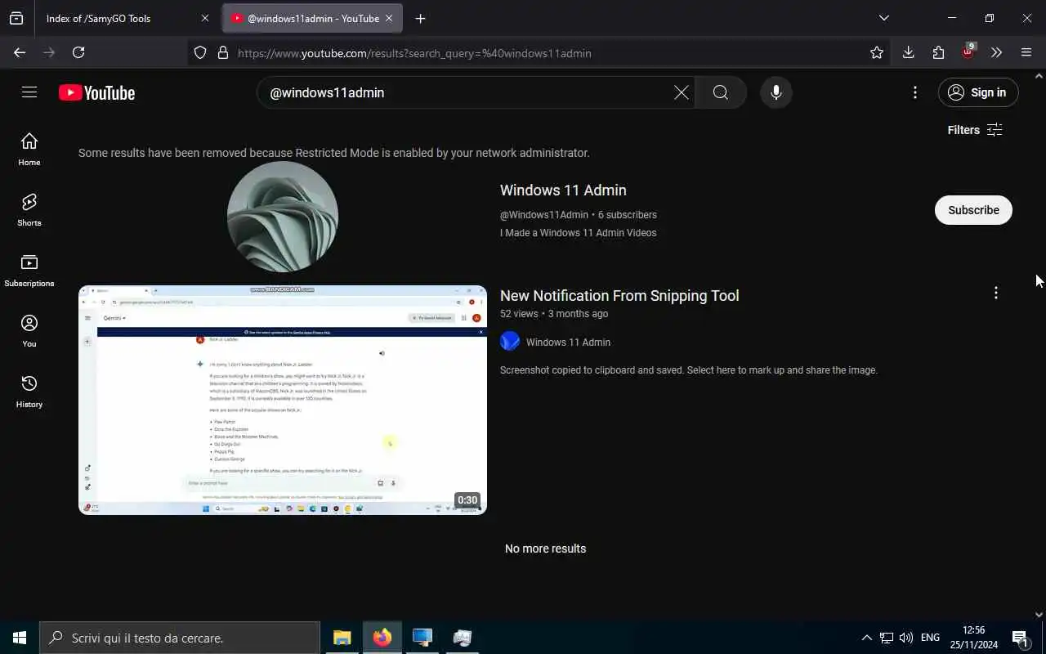
Task: Open a new browser tab
Action: point(420,18)
